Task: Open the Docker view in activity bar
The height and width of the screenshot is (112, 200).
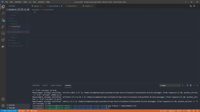Action: (x=3, y=46)
